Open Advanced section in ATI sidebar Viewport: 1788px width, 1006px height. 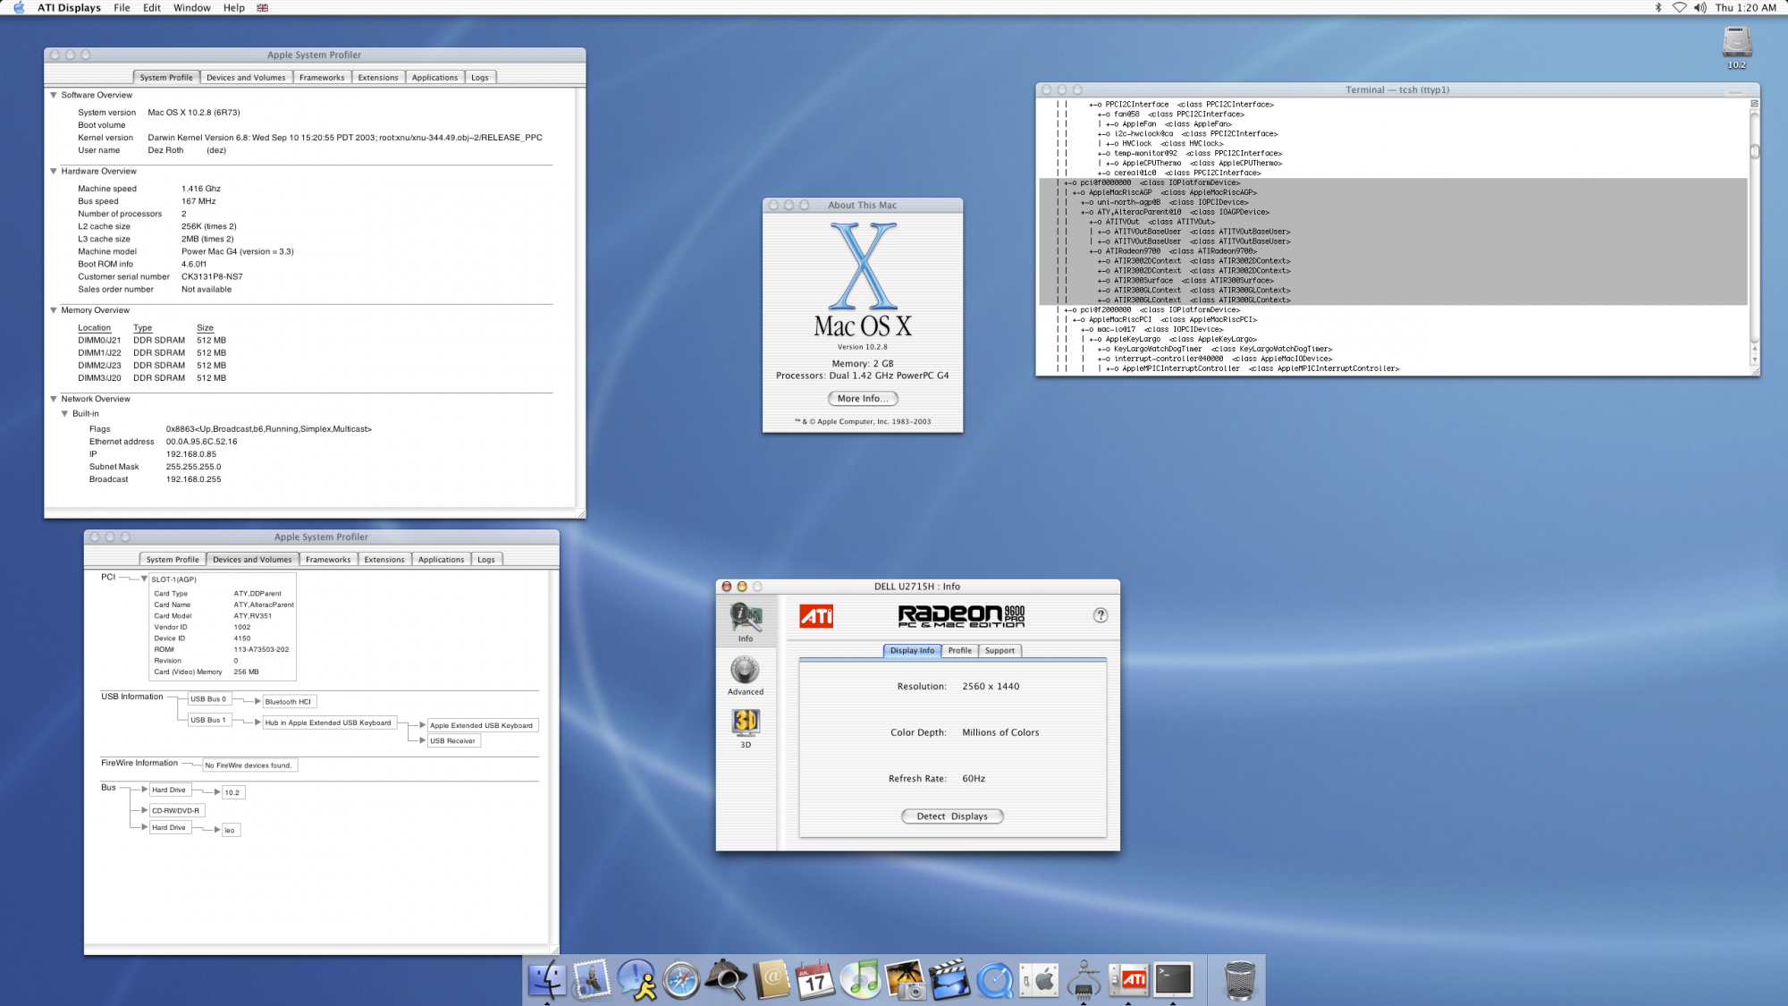click(746, 675)
